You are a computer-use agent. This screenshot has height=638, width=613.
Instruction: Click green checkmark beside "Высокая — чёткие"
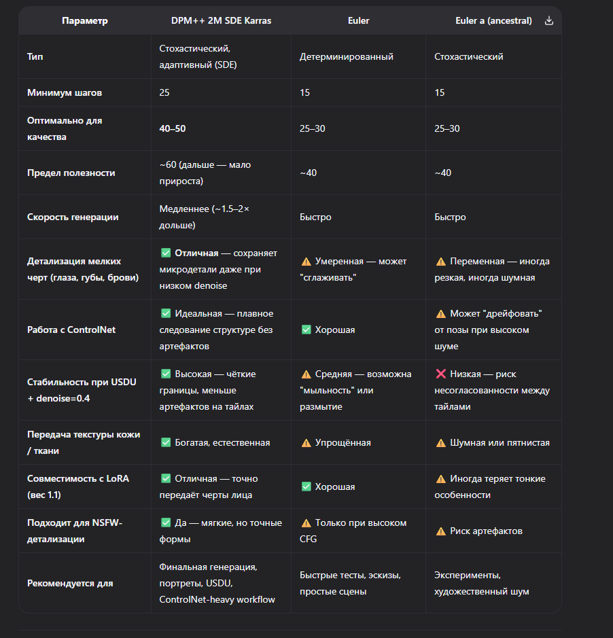click(166, 374)
